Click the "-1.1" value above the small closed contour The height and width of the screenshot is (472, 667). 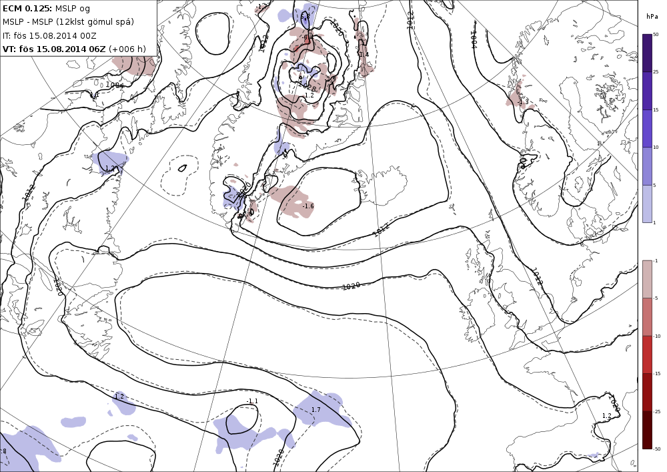[252, 401]
